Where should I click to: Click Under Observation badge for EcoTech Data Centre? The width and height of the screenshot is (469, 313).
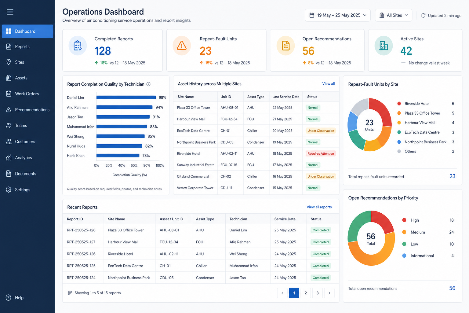point(321,131)
